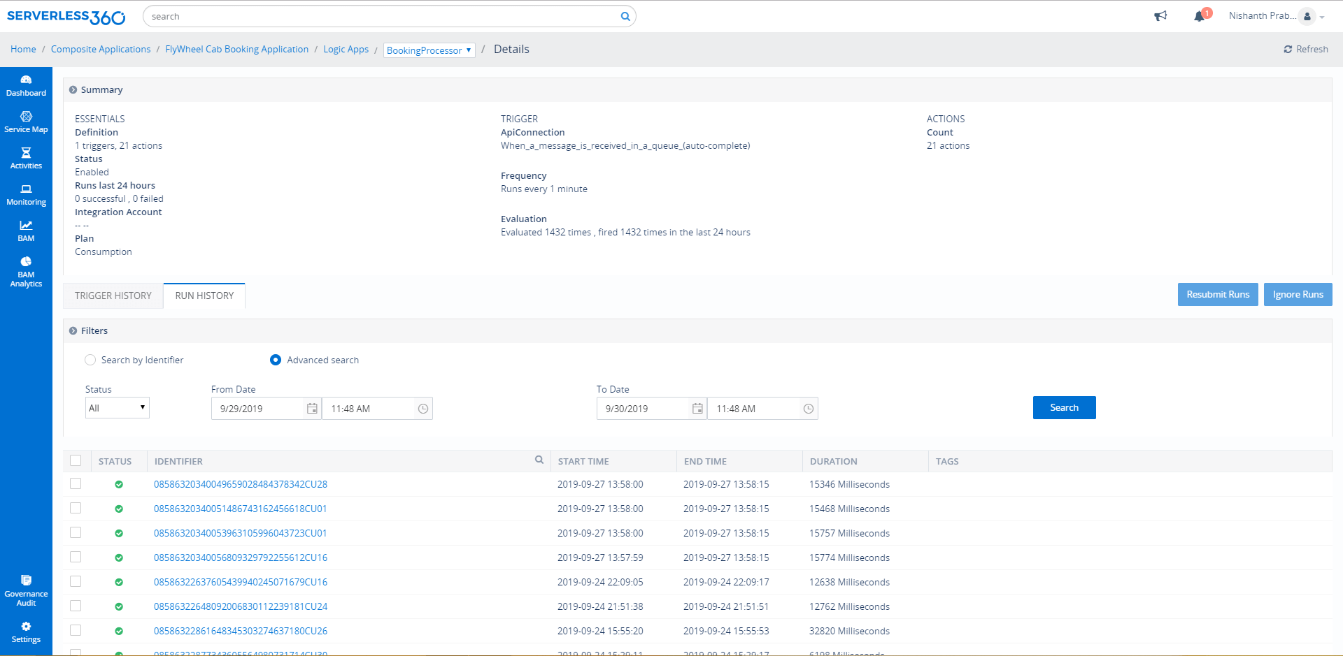This screenshot has height=656, width=1343.
Task: Open the Status filter dropdown
Action: click(118, 408)
